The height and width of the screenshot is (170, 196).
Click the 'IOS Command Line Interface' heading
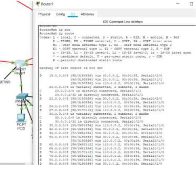123,22
